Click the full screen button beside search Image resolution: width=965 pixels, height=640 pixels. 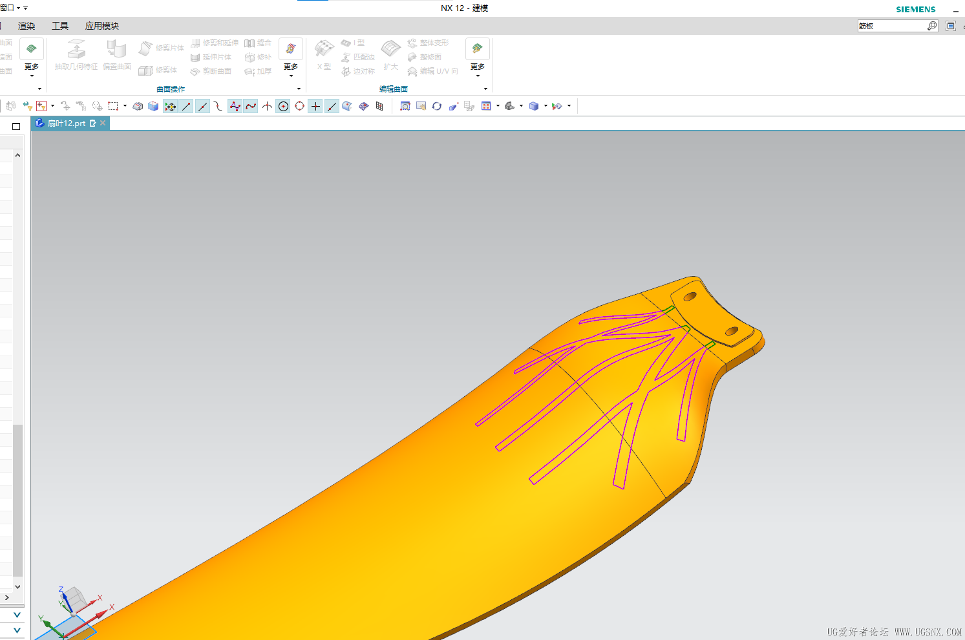(951, 26)
